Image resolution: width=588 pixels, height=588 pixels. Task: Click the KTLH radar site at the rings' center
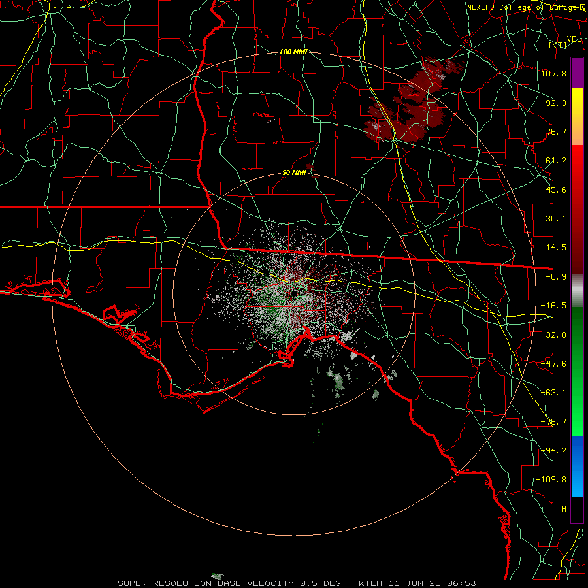(x=295, y=293)
